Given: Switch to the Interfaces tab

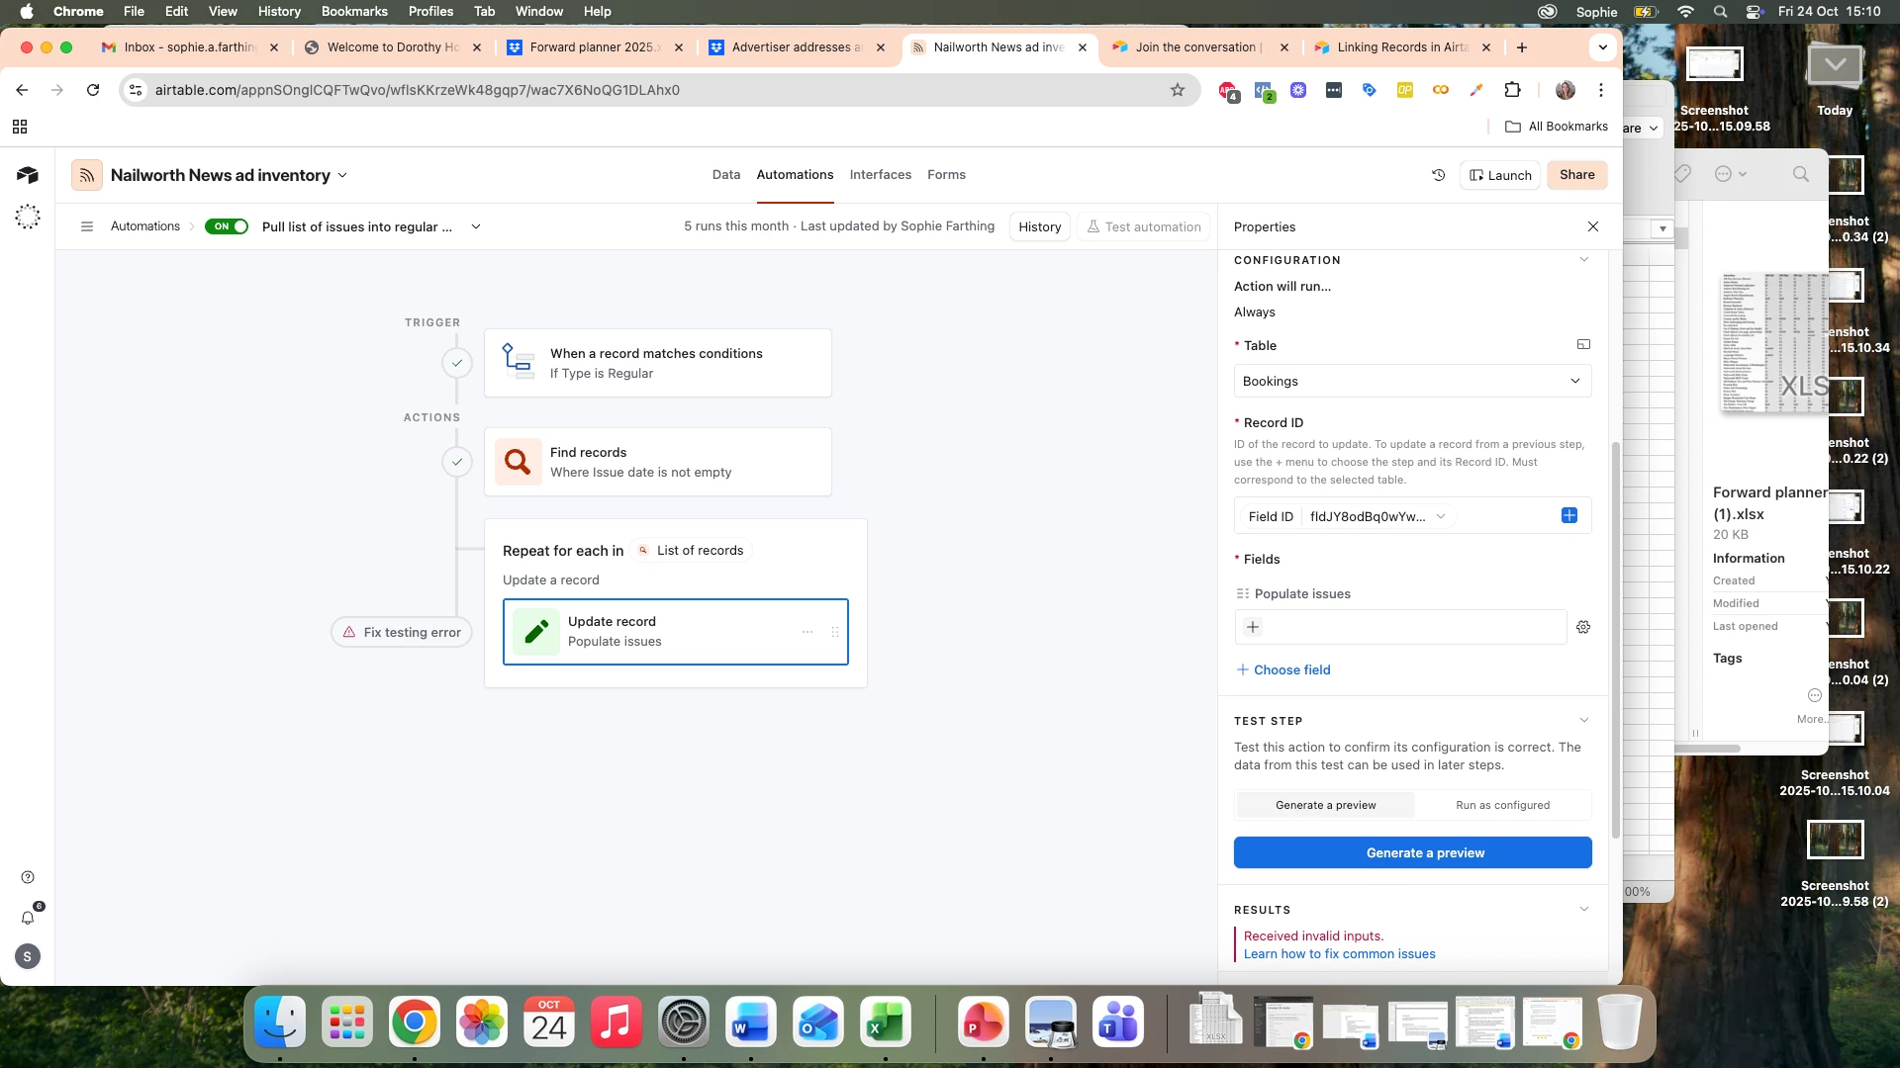Looking at the screenshot, I should (x=880, y=175).
